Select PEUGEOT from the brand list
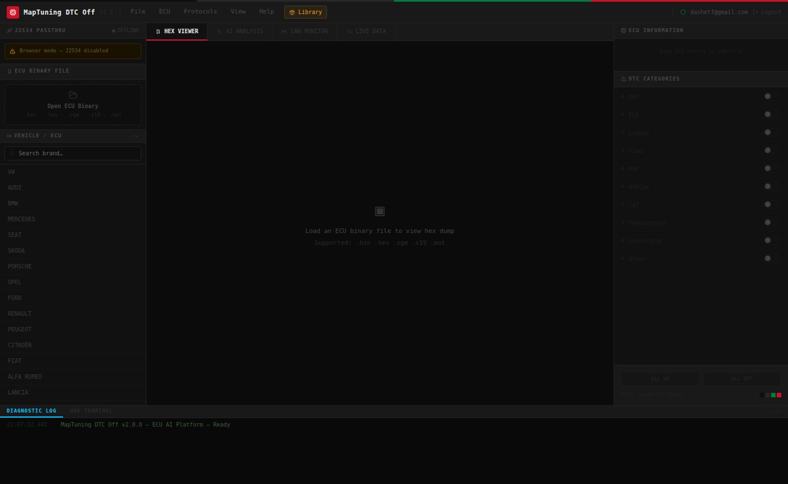788x484 pixels. (x=73, y=330)
